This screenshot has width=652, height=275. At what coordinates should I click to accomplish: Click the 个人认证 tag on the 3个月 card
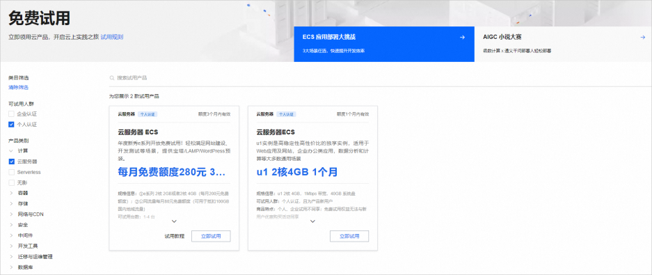[148, 114]
